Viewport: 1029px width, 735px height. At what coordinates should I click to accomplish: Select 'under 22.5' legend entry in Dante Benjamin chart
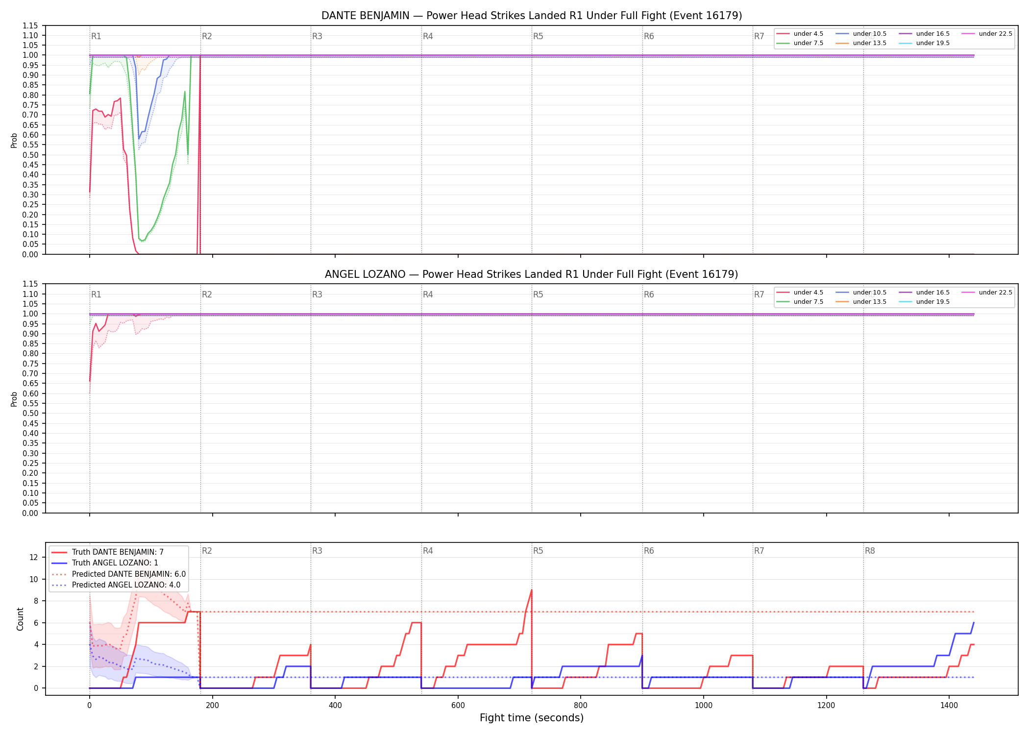click(x=987, y=34)
